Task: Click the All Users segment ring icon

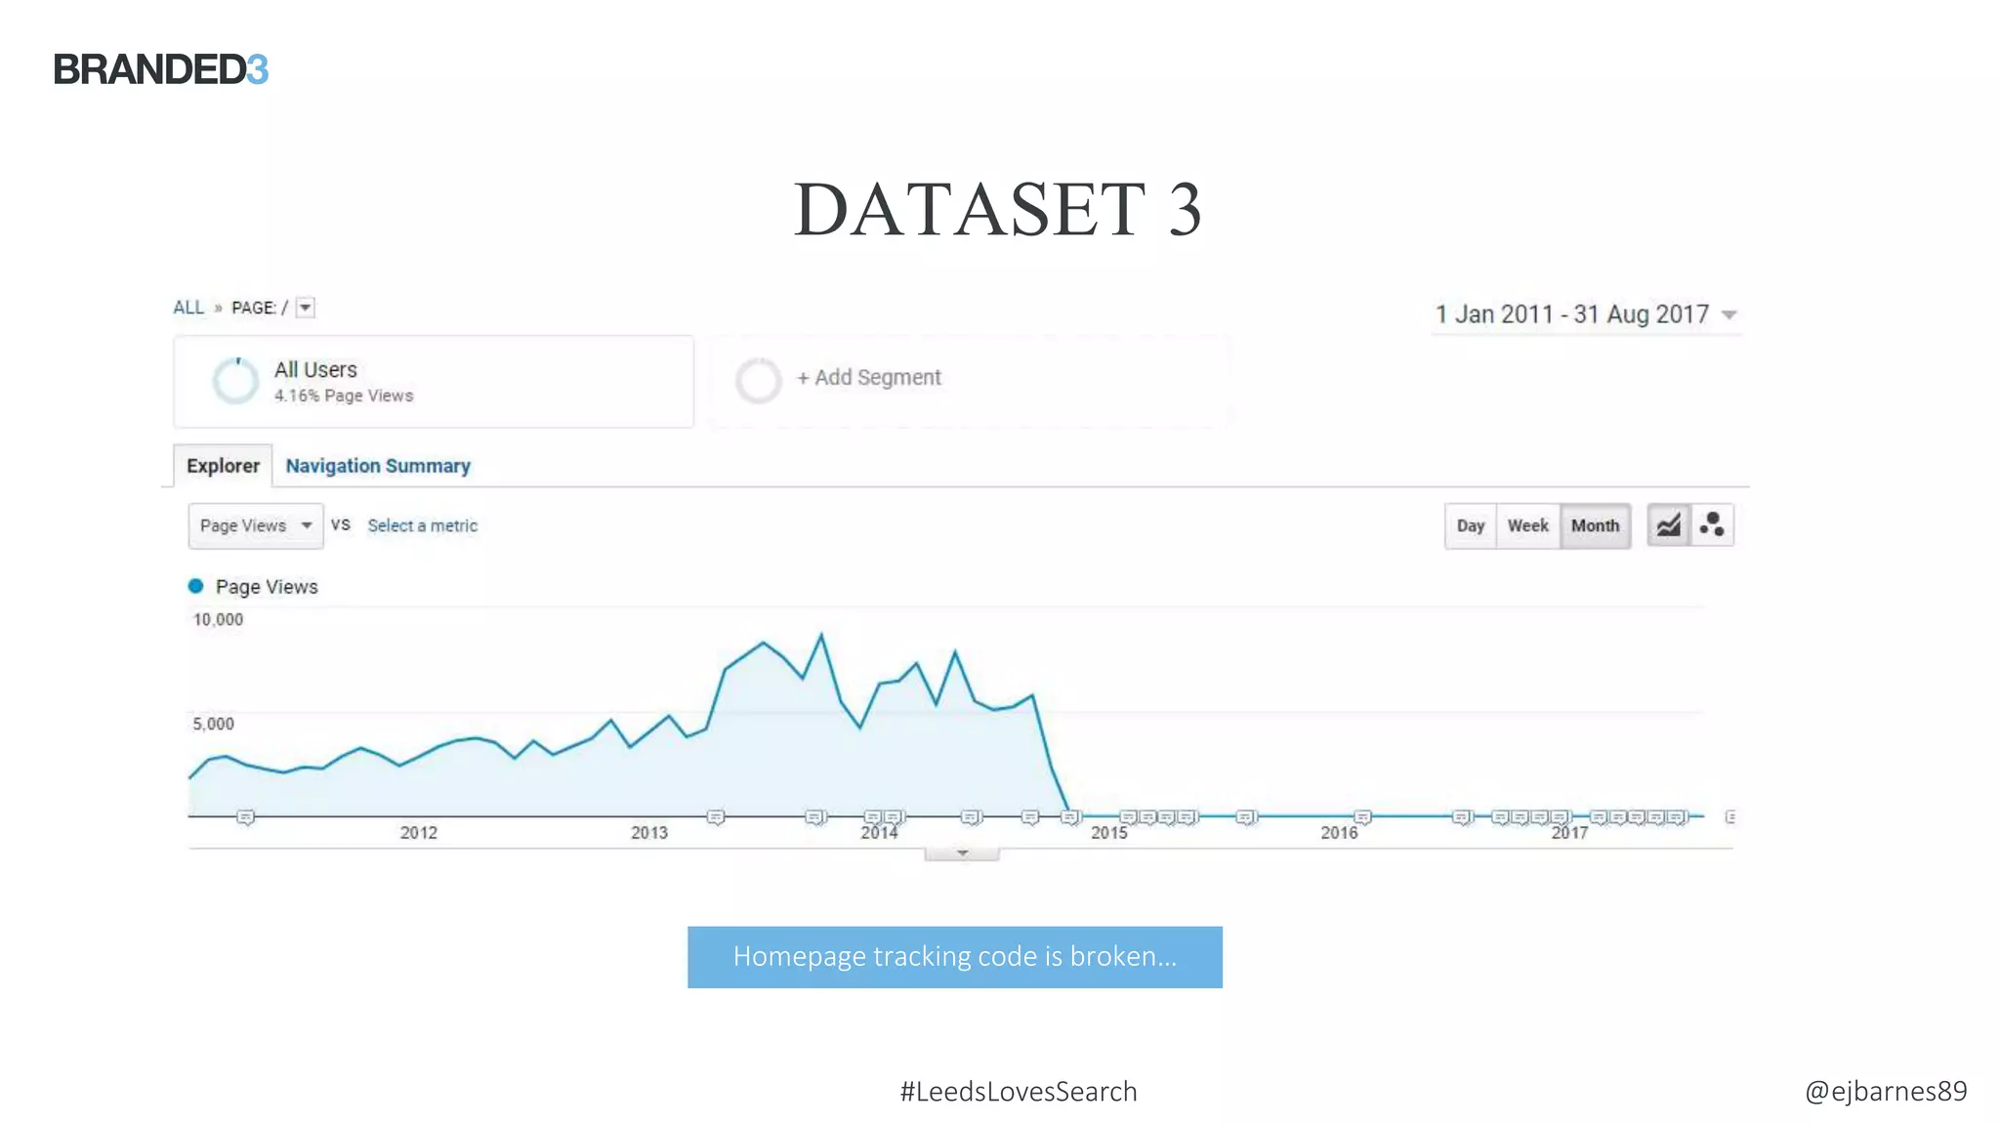Action: [236, 381]
